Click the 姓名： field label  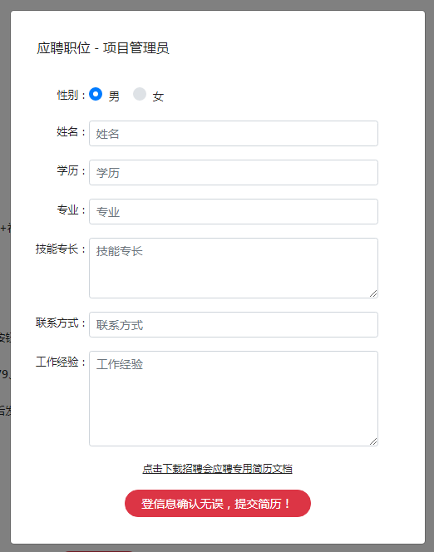72,132
